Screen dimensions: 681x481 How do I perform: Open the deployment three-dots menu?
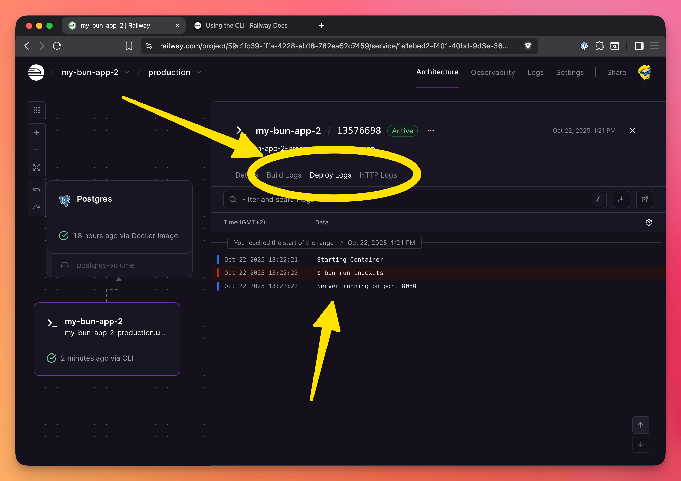point(430,131)
